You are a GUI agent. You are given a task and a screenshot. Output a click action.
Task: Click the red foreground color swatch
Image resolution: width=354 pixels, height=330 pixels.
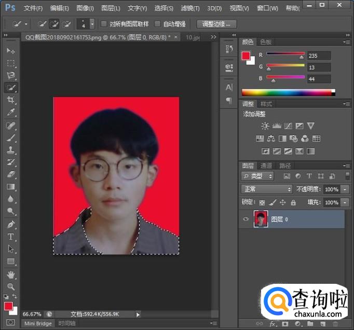coord(8,306)
